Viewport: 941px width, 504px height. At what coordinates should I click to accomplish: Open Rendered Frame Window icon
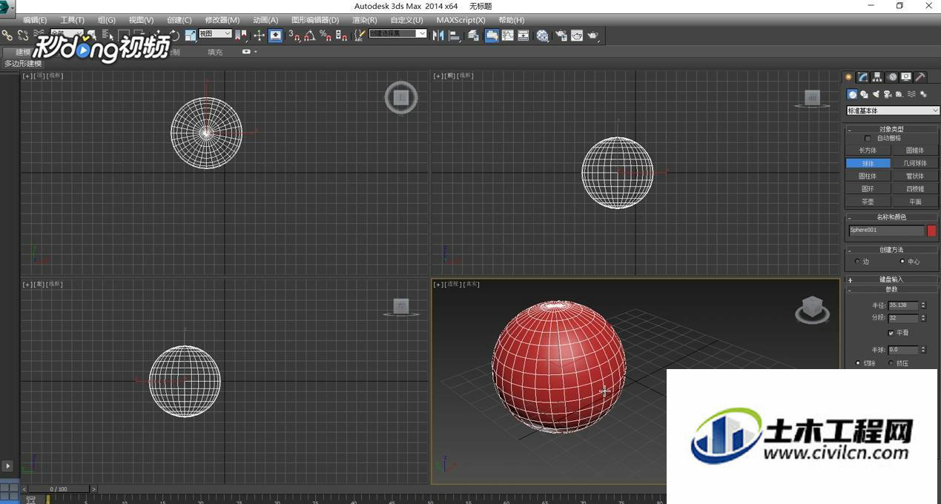(577, 35)
